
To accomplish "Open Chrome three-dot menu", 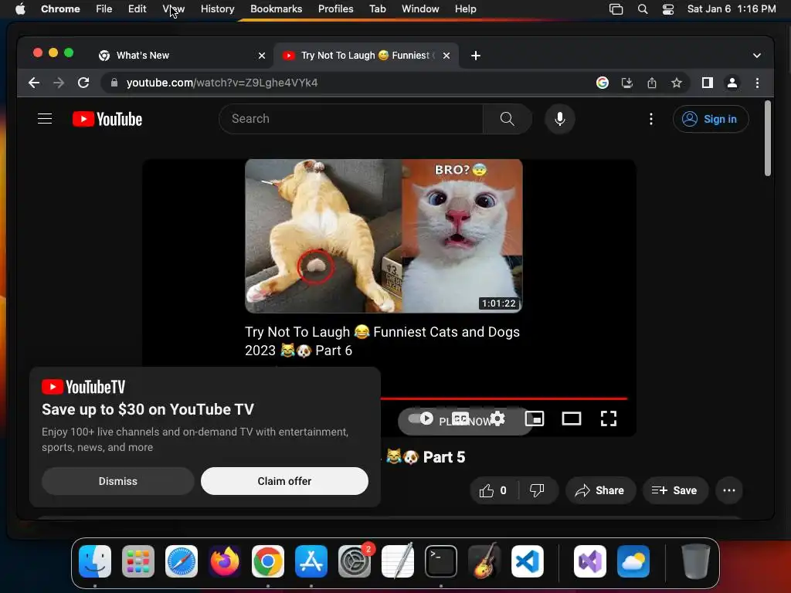I will point(757,83).
